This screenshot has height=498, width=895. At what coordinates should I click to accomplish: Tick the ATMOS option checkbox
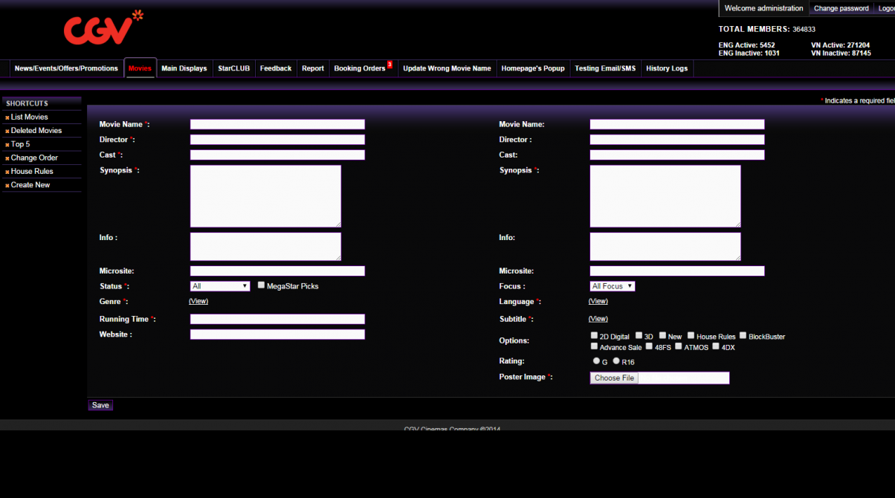click(679, 346)
